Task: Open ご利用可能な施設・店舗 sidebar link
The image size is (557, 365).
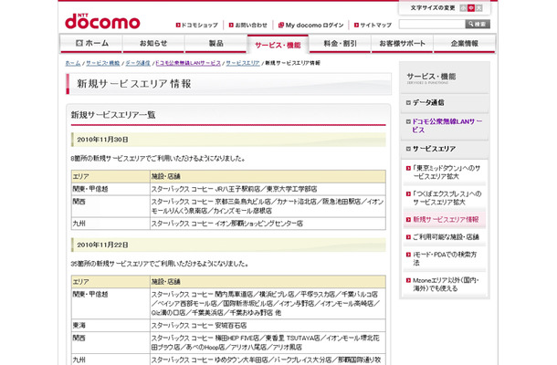Action: point(446,237)
